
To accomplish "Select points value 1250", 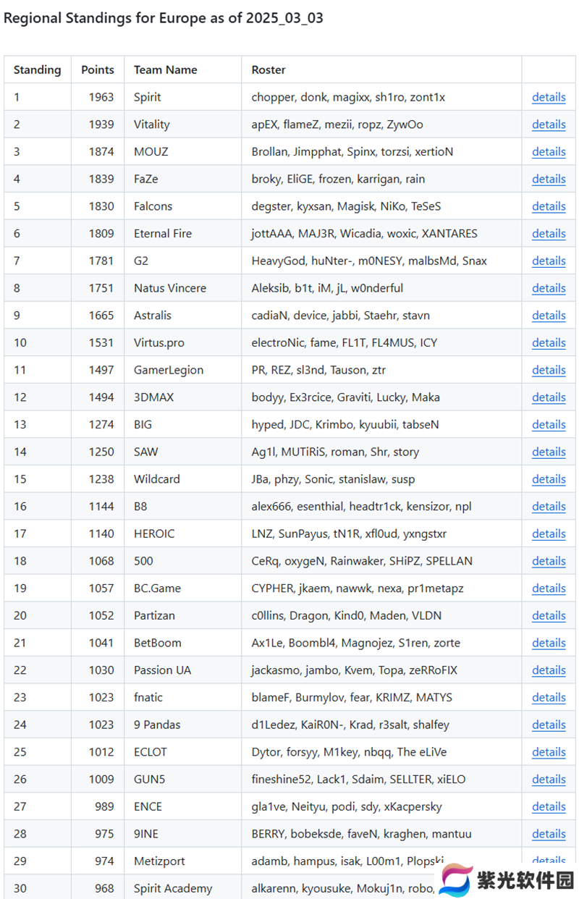I will tap(101, 452).
